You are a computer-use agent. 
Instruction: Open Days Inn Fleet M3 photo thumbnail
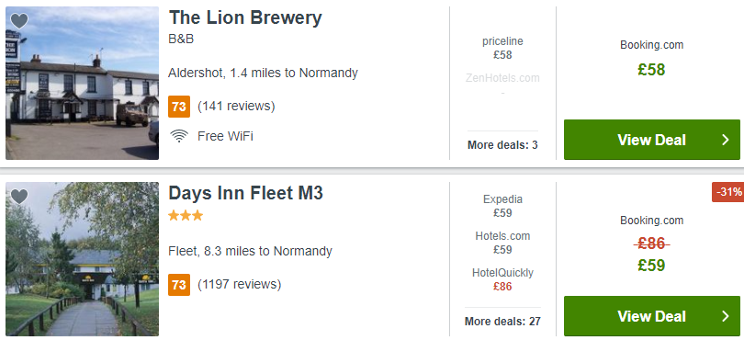(82, 259)
